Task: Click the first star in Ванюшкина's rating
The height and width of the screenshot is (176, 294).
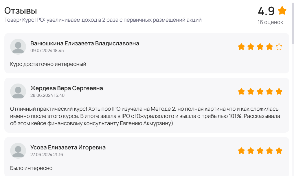Action: 241,47
